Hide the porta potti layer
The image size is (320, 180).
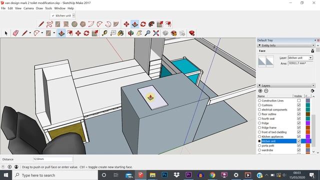299,145
